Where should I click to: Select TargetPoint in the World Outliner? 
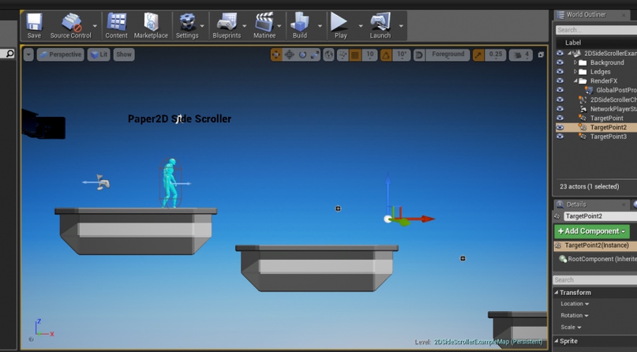tap(606, 118)
